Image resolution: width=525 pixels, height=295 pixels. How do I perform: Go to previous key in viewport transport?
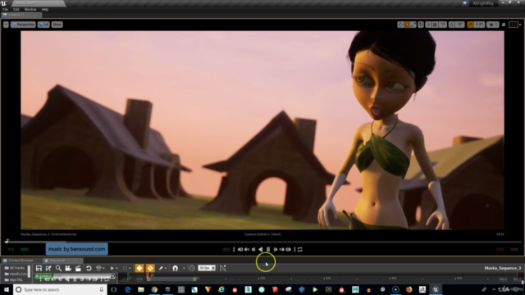[247, 249]
